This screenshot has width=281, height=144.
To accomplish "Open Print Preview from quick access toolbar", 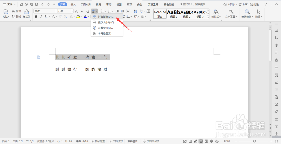I will (x=37, y=4).
